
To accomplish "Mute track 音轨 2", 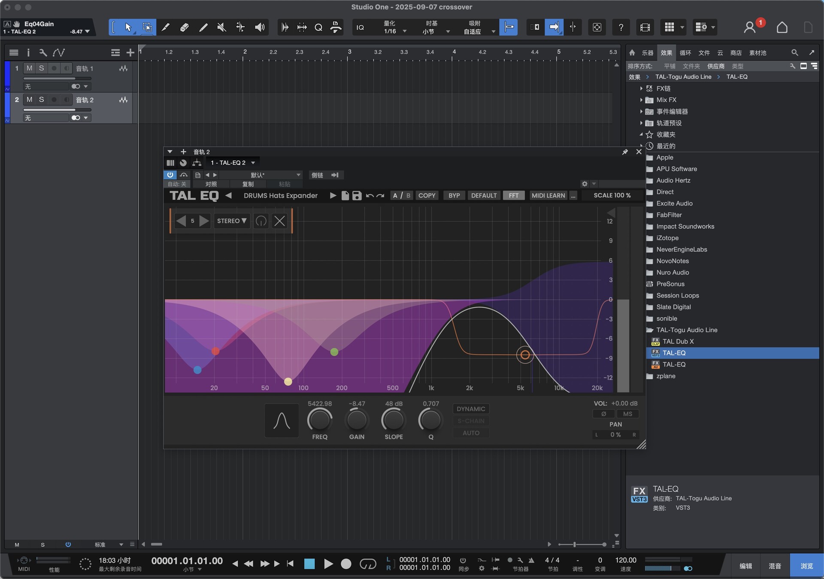I will click(x=29, y=100).
